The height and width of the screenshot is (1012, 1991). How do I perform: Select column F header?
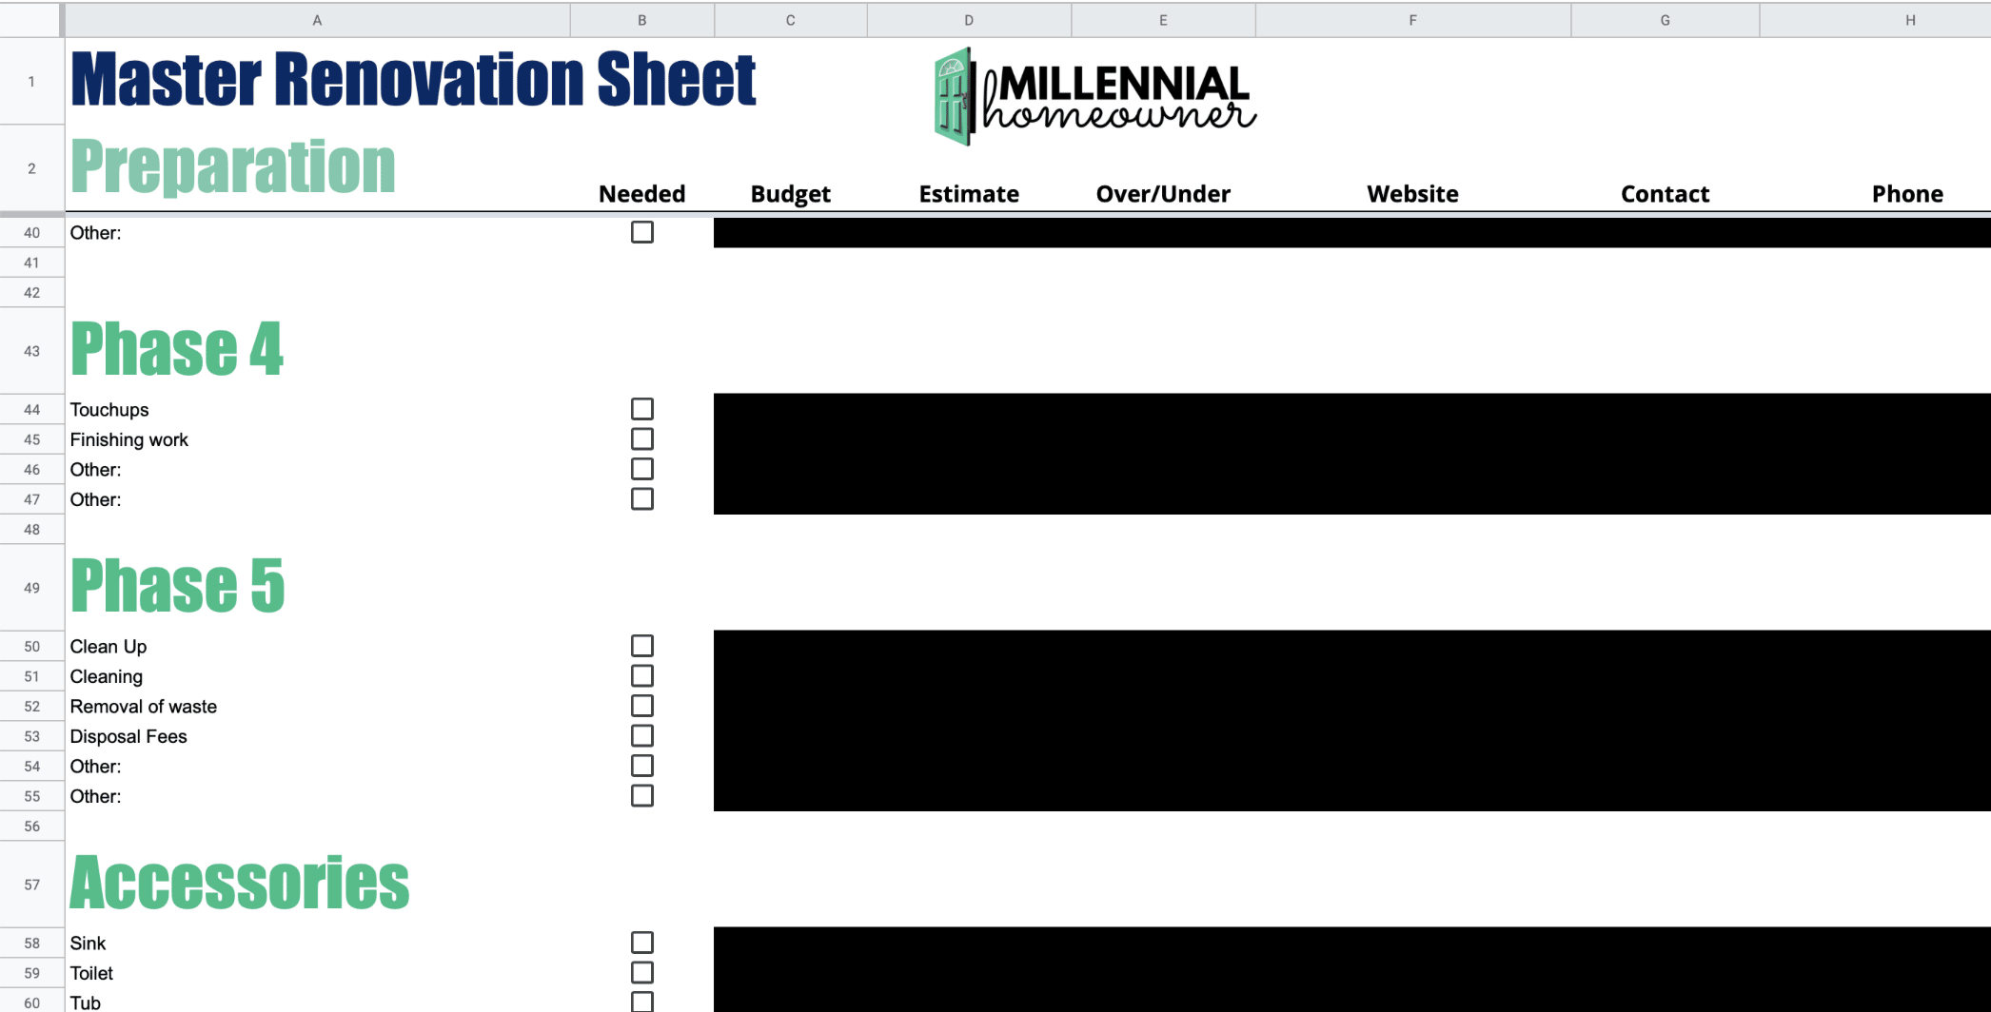(1412, 20)
